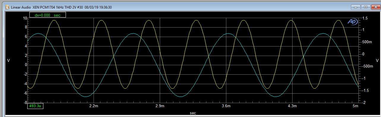381x117 pixels.
Task: Click the left axis value 10
Action: pyautogui.click(x=25, y=18)
